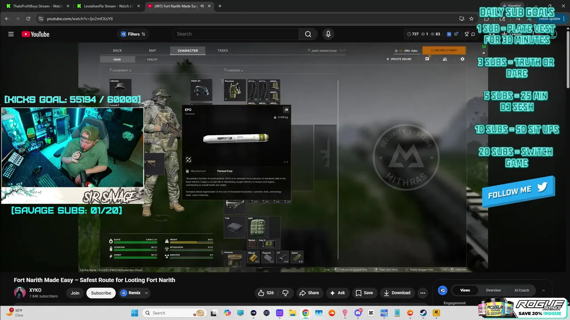Switch to the HEALTH sub-tab
Viewport: 570px width, 320px height.
pos(152,60)
